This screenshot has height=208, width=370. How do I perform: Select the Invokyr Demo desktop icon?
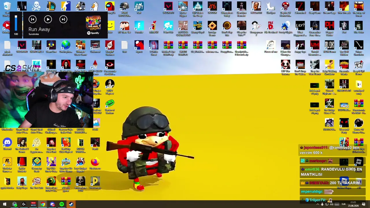pyautogui.click(x=212, y=29)
